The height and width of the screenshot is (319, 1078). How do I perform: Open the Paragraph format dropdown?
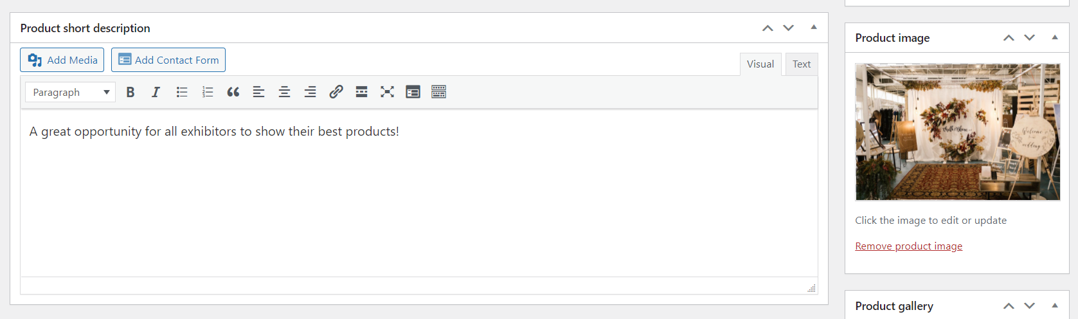(71, 92)
